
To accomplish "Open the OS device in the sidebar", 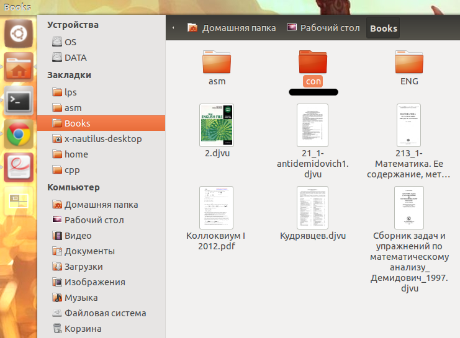I will pos(70,42).
